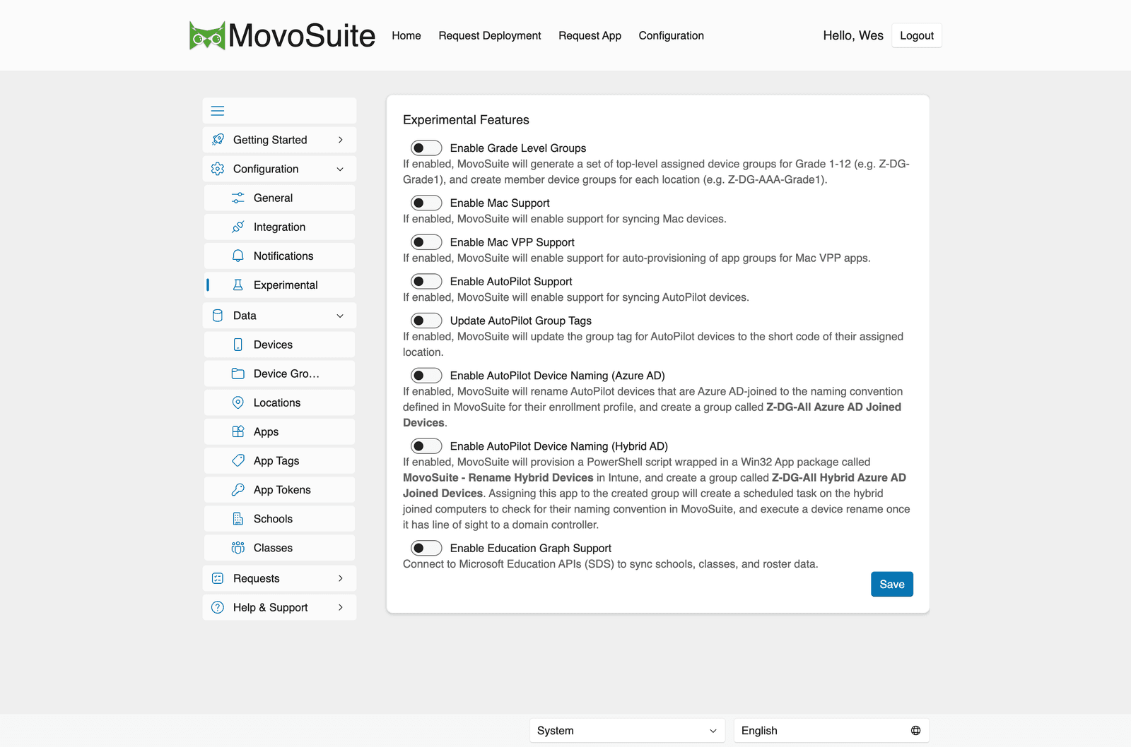Select Integration in the sidebar
Image resolution: width=1131 pixels, height=747 pixels.
pos(279,227)
